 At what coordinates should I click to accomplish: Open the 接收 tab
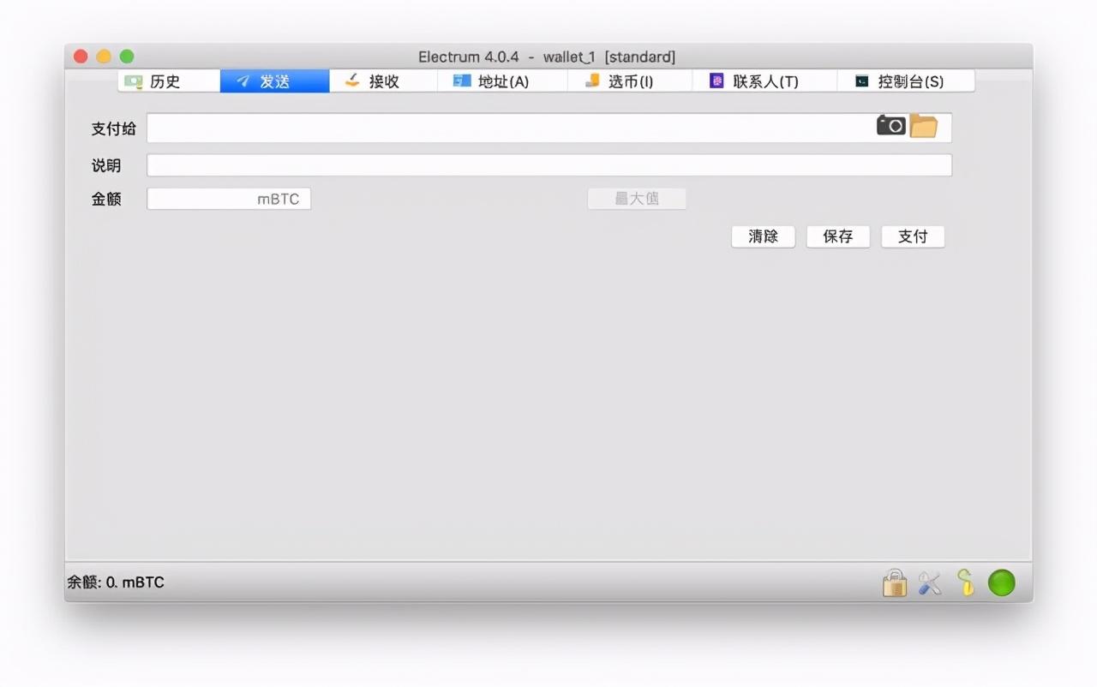point(383,81)
